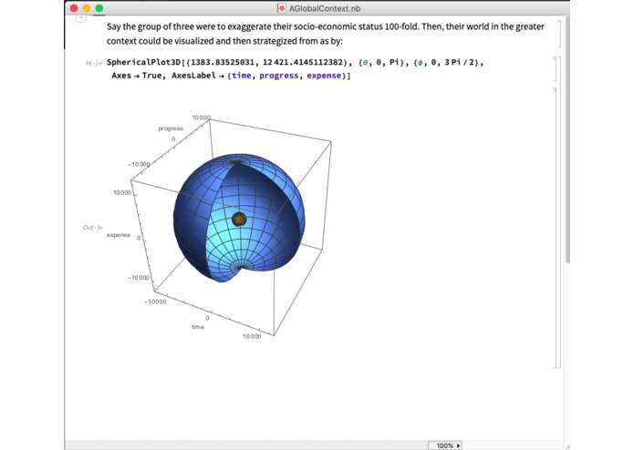Click the 'time' axes label symbol in code

click(242, 76)
